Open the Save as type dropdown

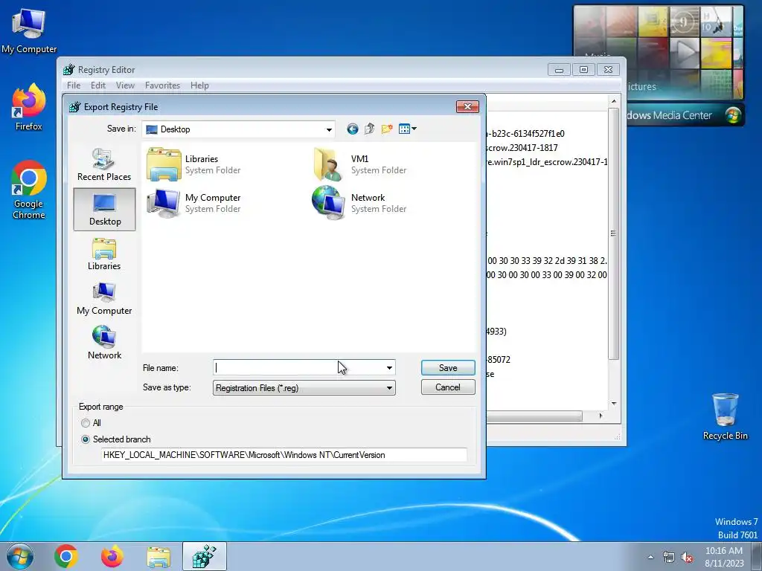304,387
